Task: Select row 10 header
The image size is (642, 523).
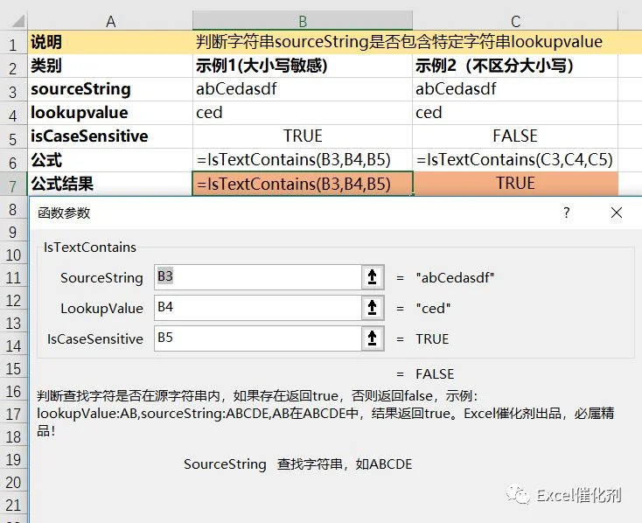Action: coord(13,255)
